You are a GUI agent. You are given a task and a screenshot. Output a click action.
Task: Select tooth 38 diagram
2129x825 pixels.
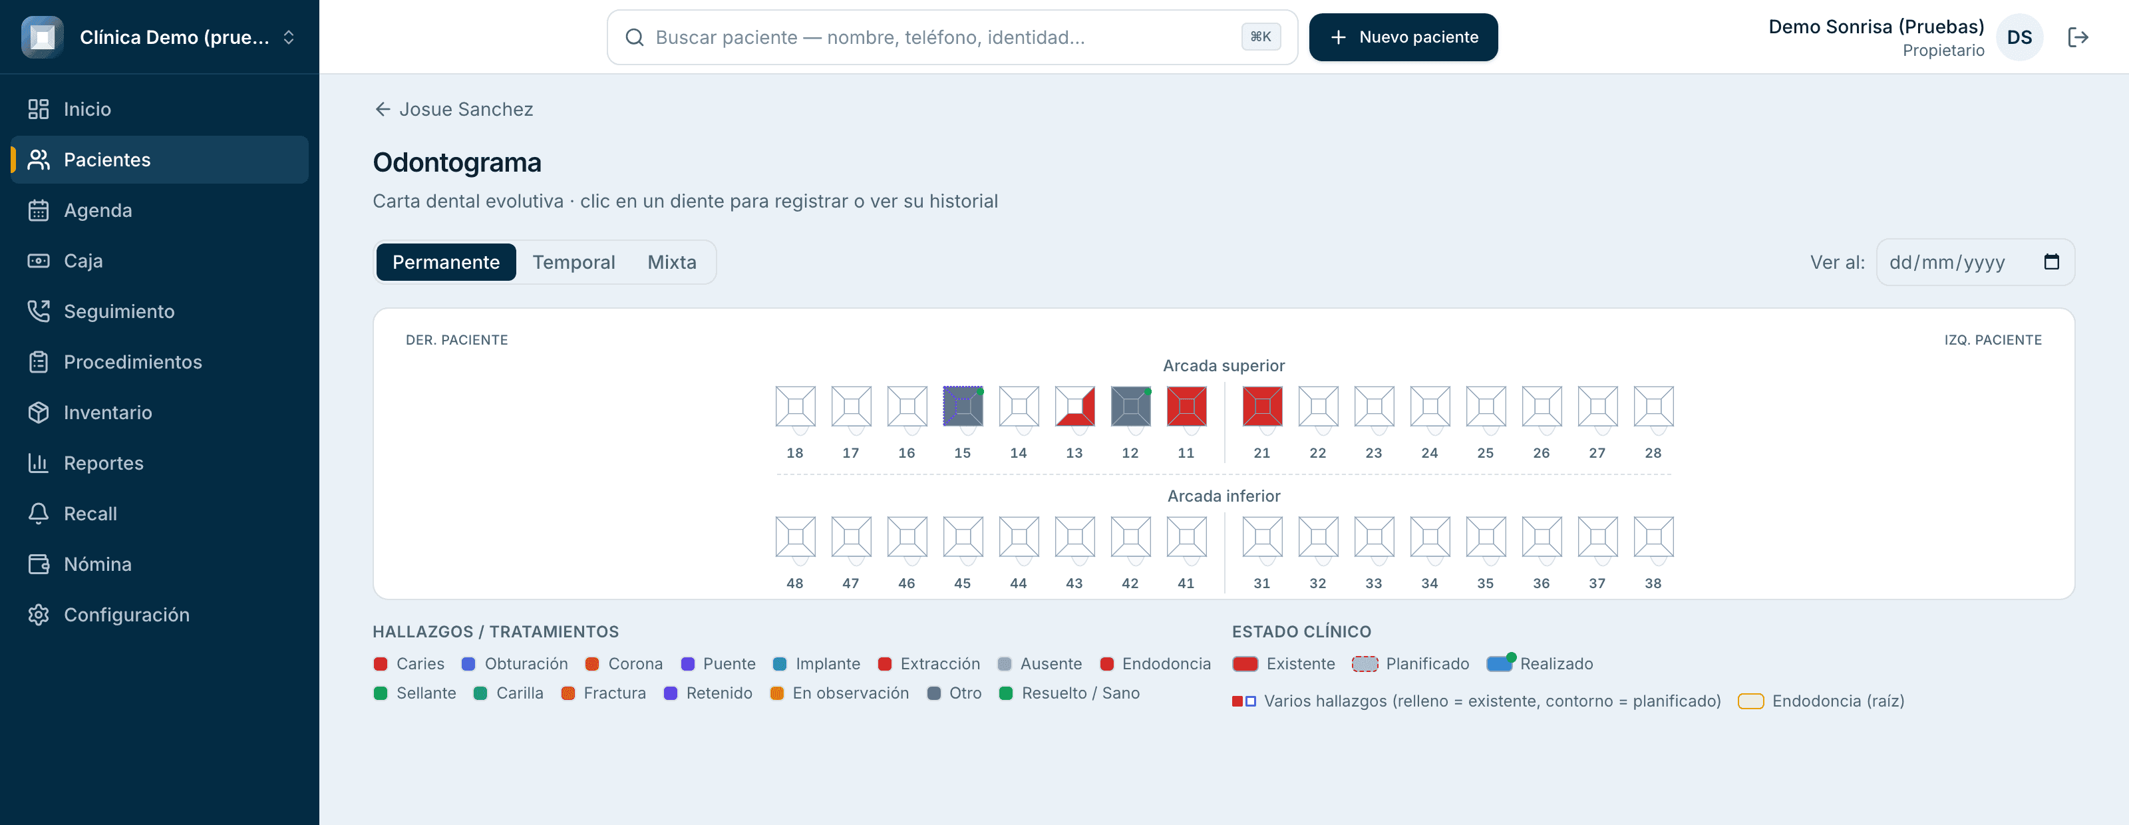[x=1654, y=538]
